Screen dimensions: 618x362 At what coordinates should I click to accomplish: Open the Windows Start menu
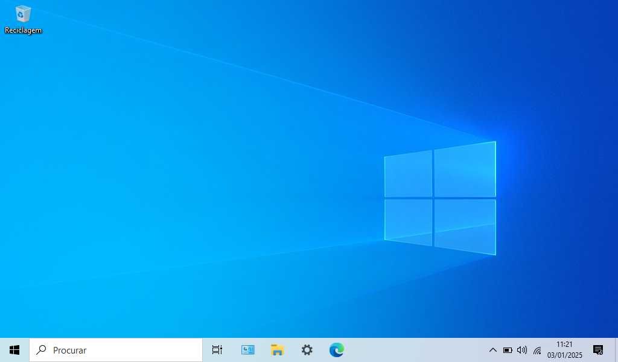pos(14,350)
